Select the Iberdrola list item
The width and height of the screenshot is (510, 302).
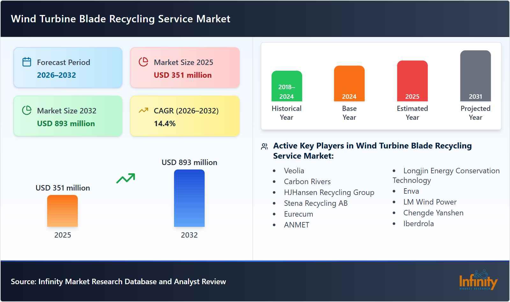[x=418, y=224]
